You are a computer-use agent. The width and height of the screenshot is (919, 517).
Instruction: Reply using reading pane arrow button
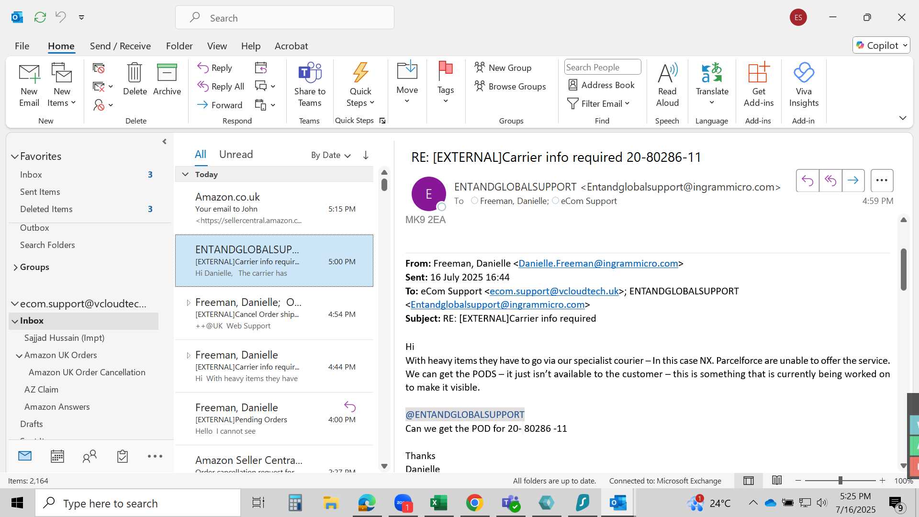click(807, 180)
